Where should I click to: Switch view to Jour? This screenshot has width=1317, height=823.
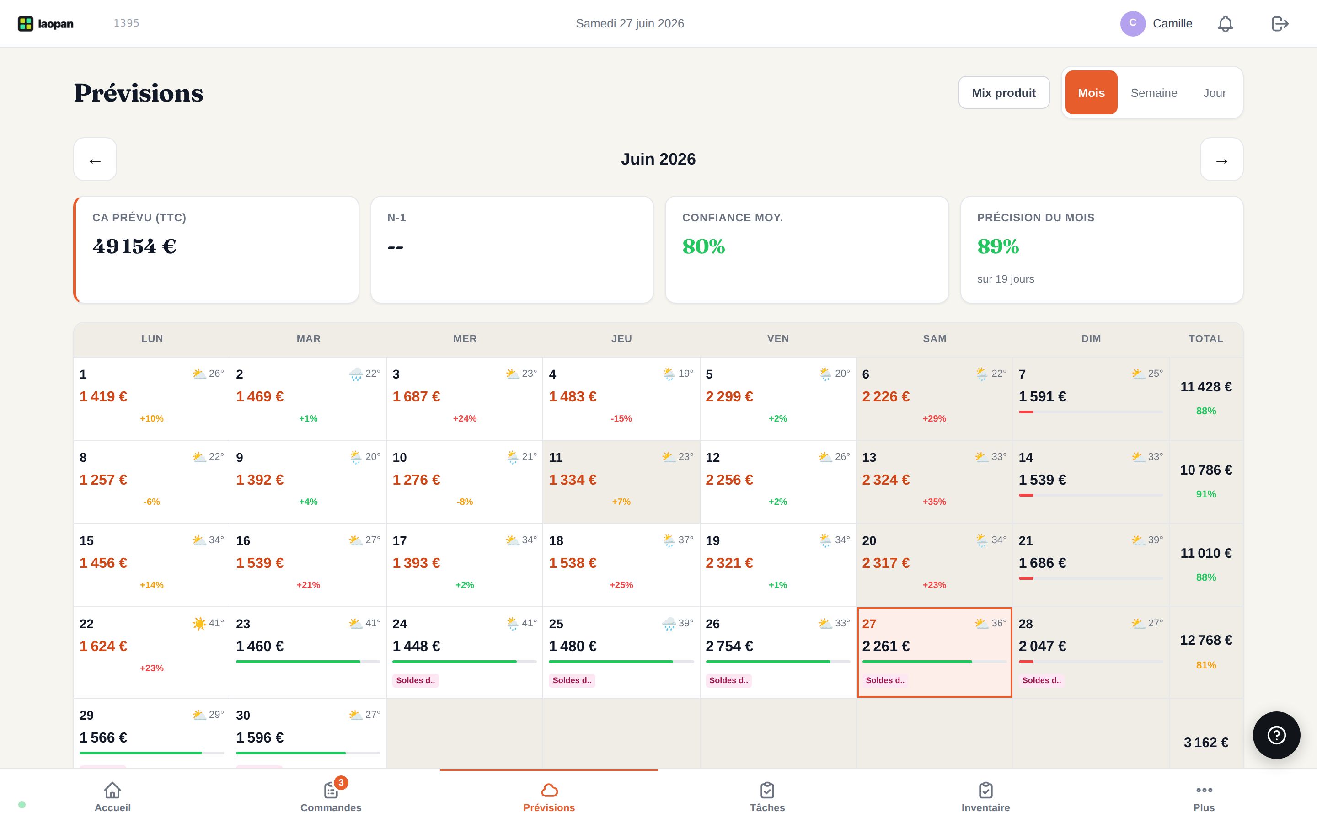click(1214, 92)
